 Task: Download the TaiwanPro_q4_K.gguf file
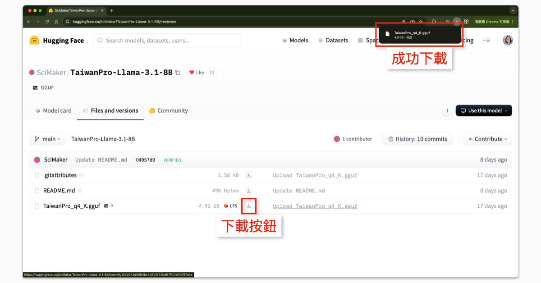(x=249, y=206)
